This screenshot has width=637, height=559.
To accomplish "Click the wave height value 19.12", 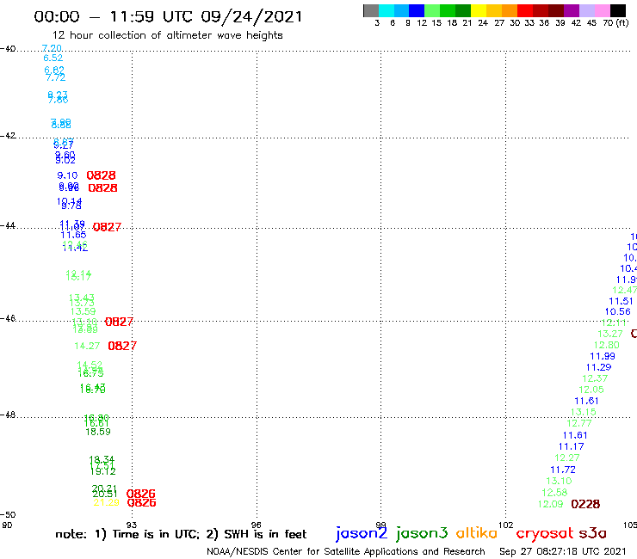I will 103,472.
